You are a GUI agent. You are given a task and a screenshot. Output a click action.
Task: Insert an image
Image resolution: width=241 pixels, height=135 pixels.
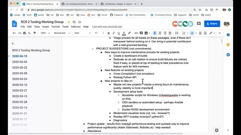click(146, 33)
